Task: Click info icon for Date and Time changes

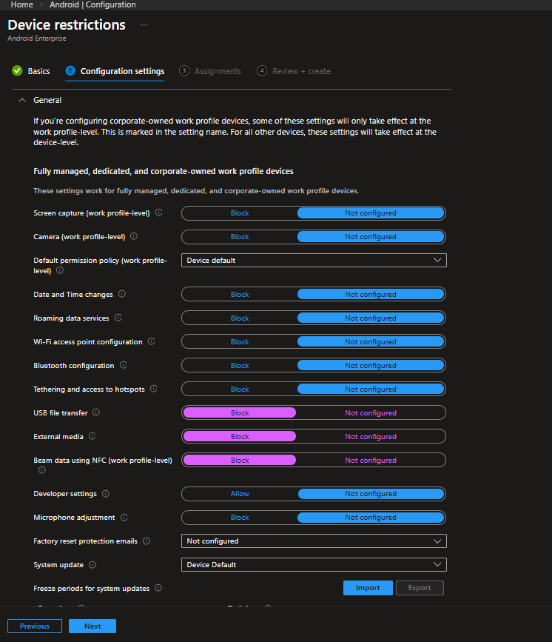Action: tap(122, 295)
